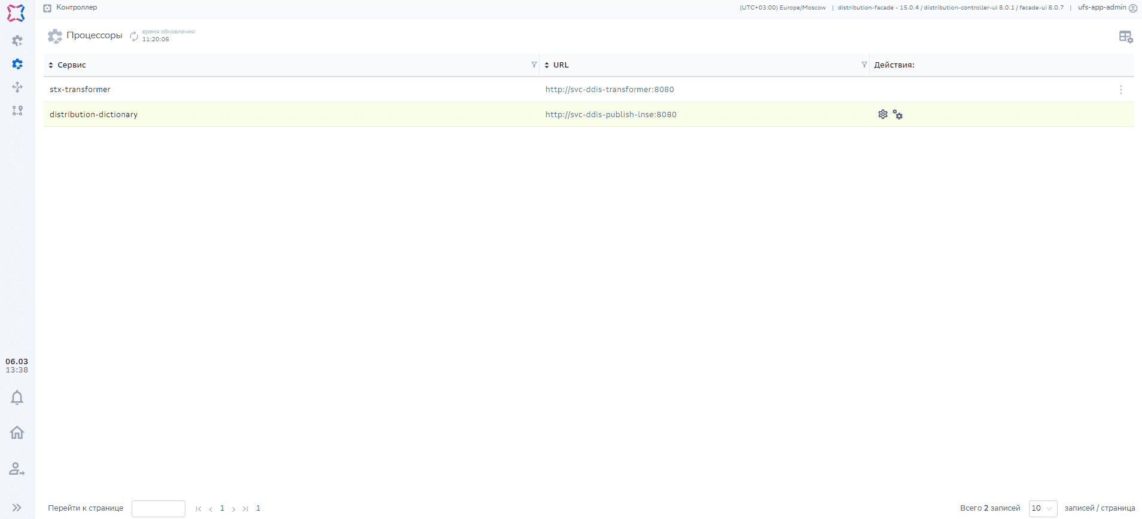
Task: Open records per page dropdown
Action: pyautogui.click(x=1043, y=508)
